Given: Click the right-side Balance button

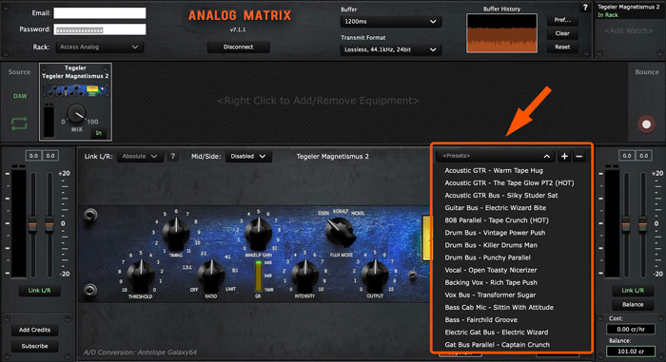Looking at the screenshot, I should pos(633,304).
